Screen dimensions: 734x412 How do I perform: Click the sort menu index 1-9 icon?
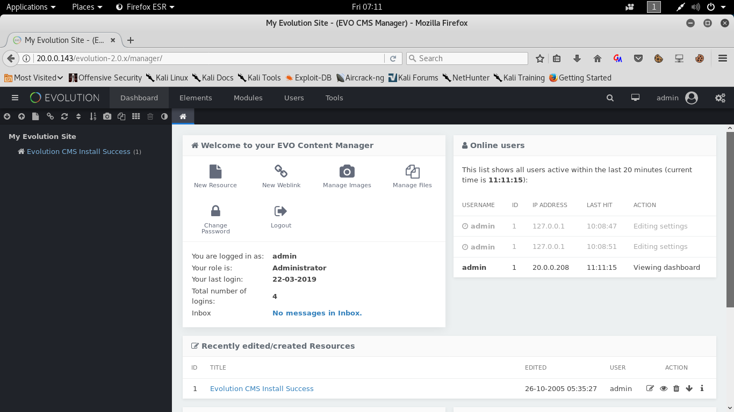click(93, 116)
